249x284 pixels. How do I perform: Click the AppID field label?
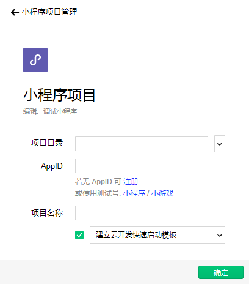coord(52,166)
